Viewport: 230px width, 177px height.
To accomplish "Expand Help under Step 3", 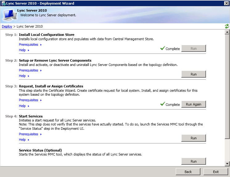I will pyautogui.click(x=24, y=106).
